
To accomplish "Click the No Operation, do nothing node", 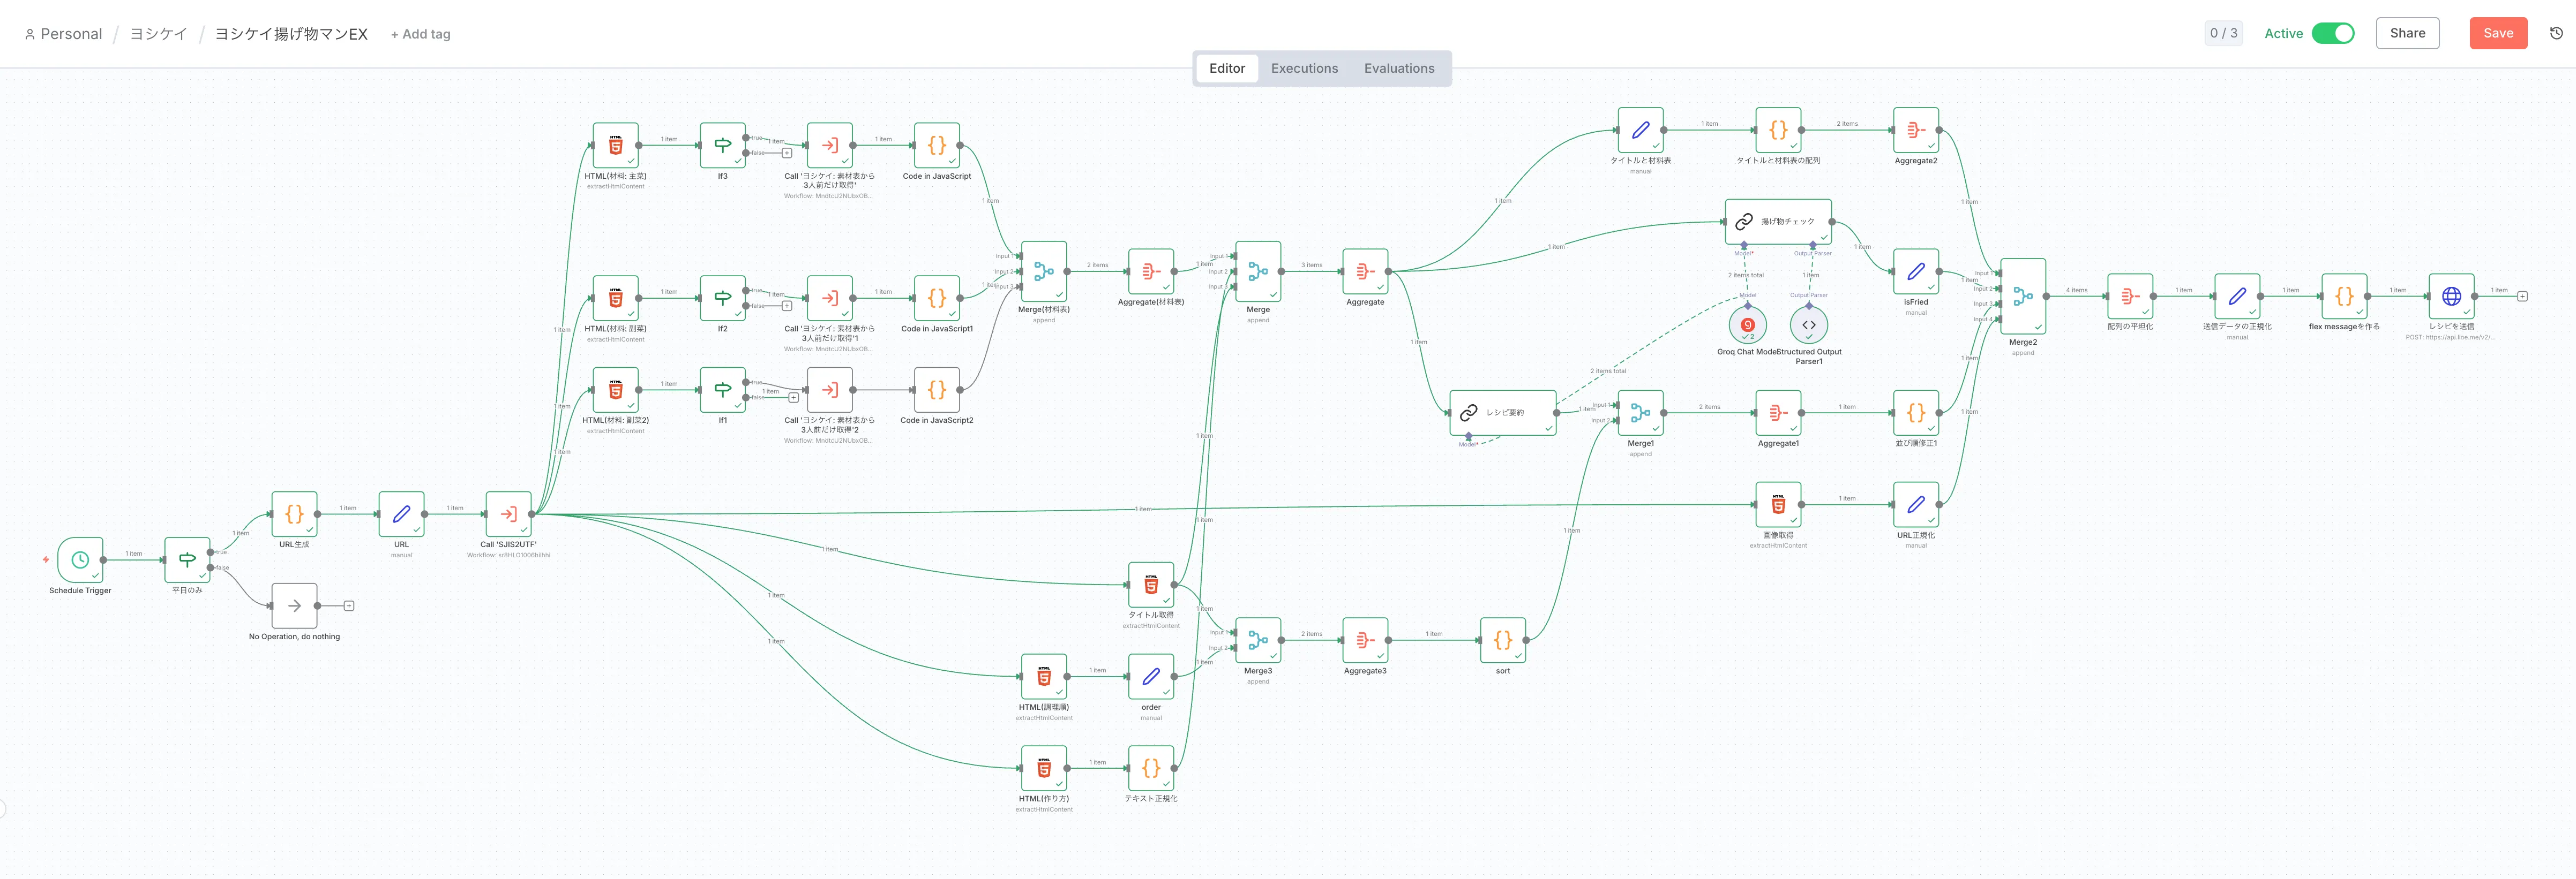I will pyautogui.click(x=294, y=605).
